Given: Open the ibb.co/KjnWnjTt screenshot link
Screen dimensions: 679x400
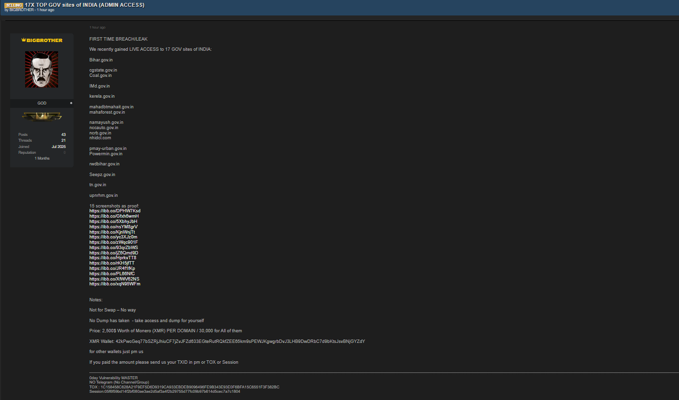Looking at the screenshot, I should coord(112,232).
